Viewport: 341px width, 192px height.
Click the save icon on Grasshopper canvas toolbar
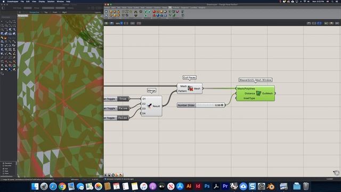(111, 23)
